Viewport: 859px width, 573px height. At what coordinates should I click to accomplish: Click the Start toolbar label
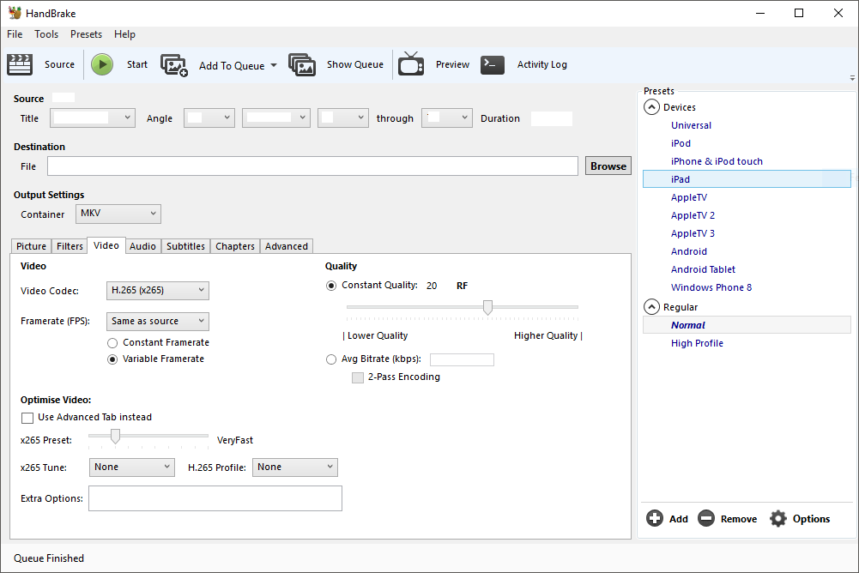tap(137, 64)
